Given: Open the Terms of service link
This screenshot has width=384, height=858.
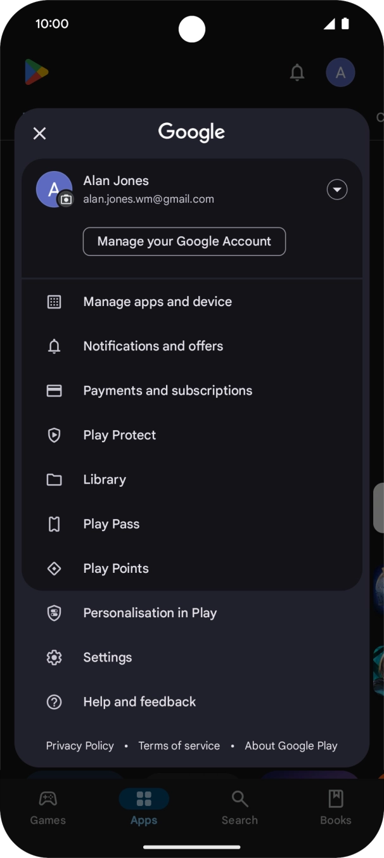Looking at the screenshot, I should pyautogui.click(x=179, y=746).
